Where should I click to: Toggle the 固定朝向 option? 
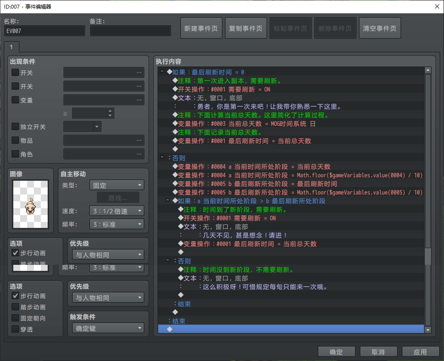(15, 318)
